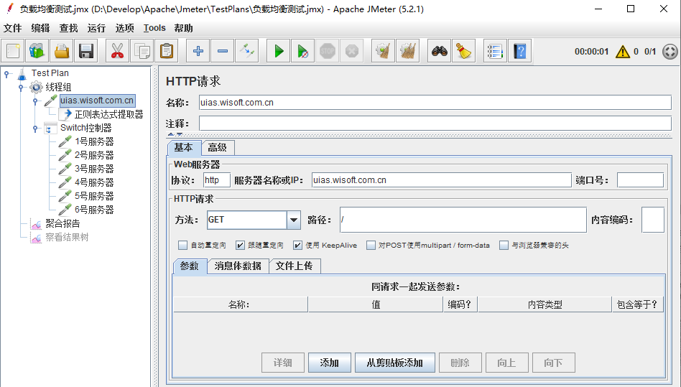The width and height of the screenshot is (681, 387).
Task: Click the 向下 button
Action: (553, 363)
